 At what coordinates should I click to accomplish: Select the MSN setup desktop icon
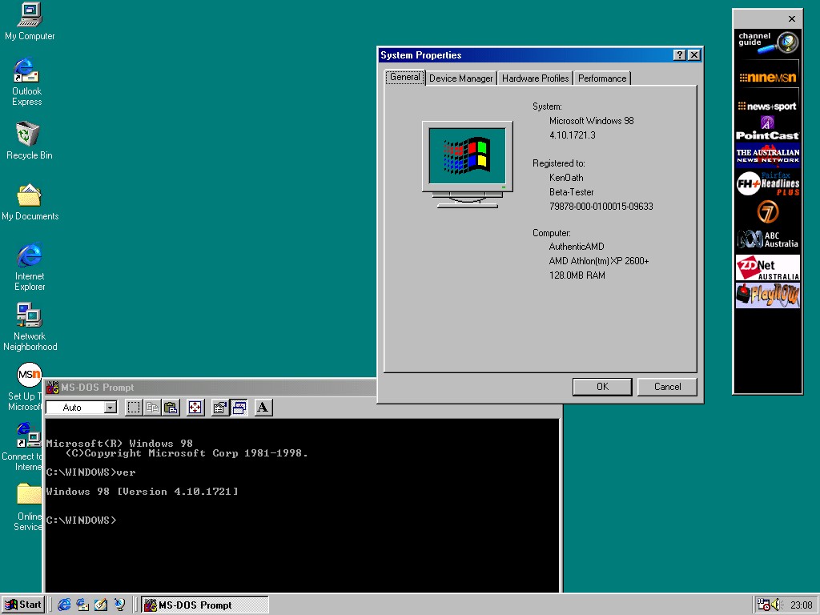[30, 375]
